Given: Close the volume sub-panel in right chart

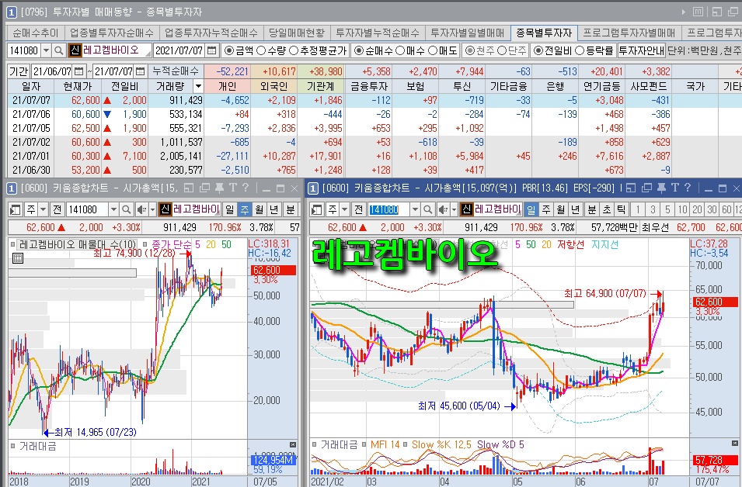Looking at the screenshot, I should pos(734,443).
